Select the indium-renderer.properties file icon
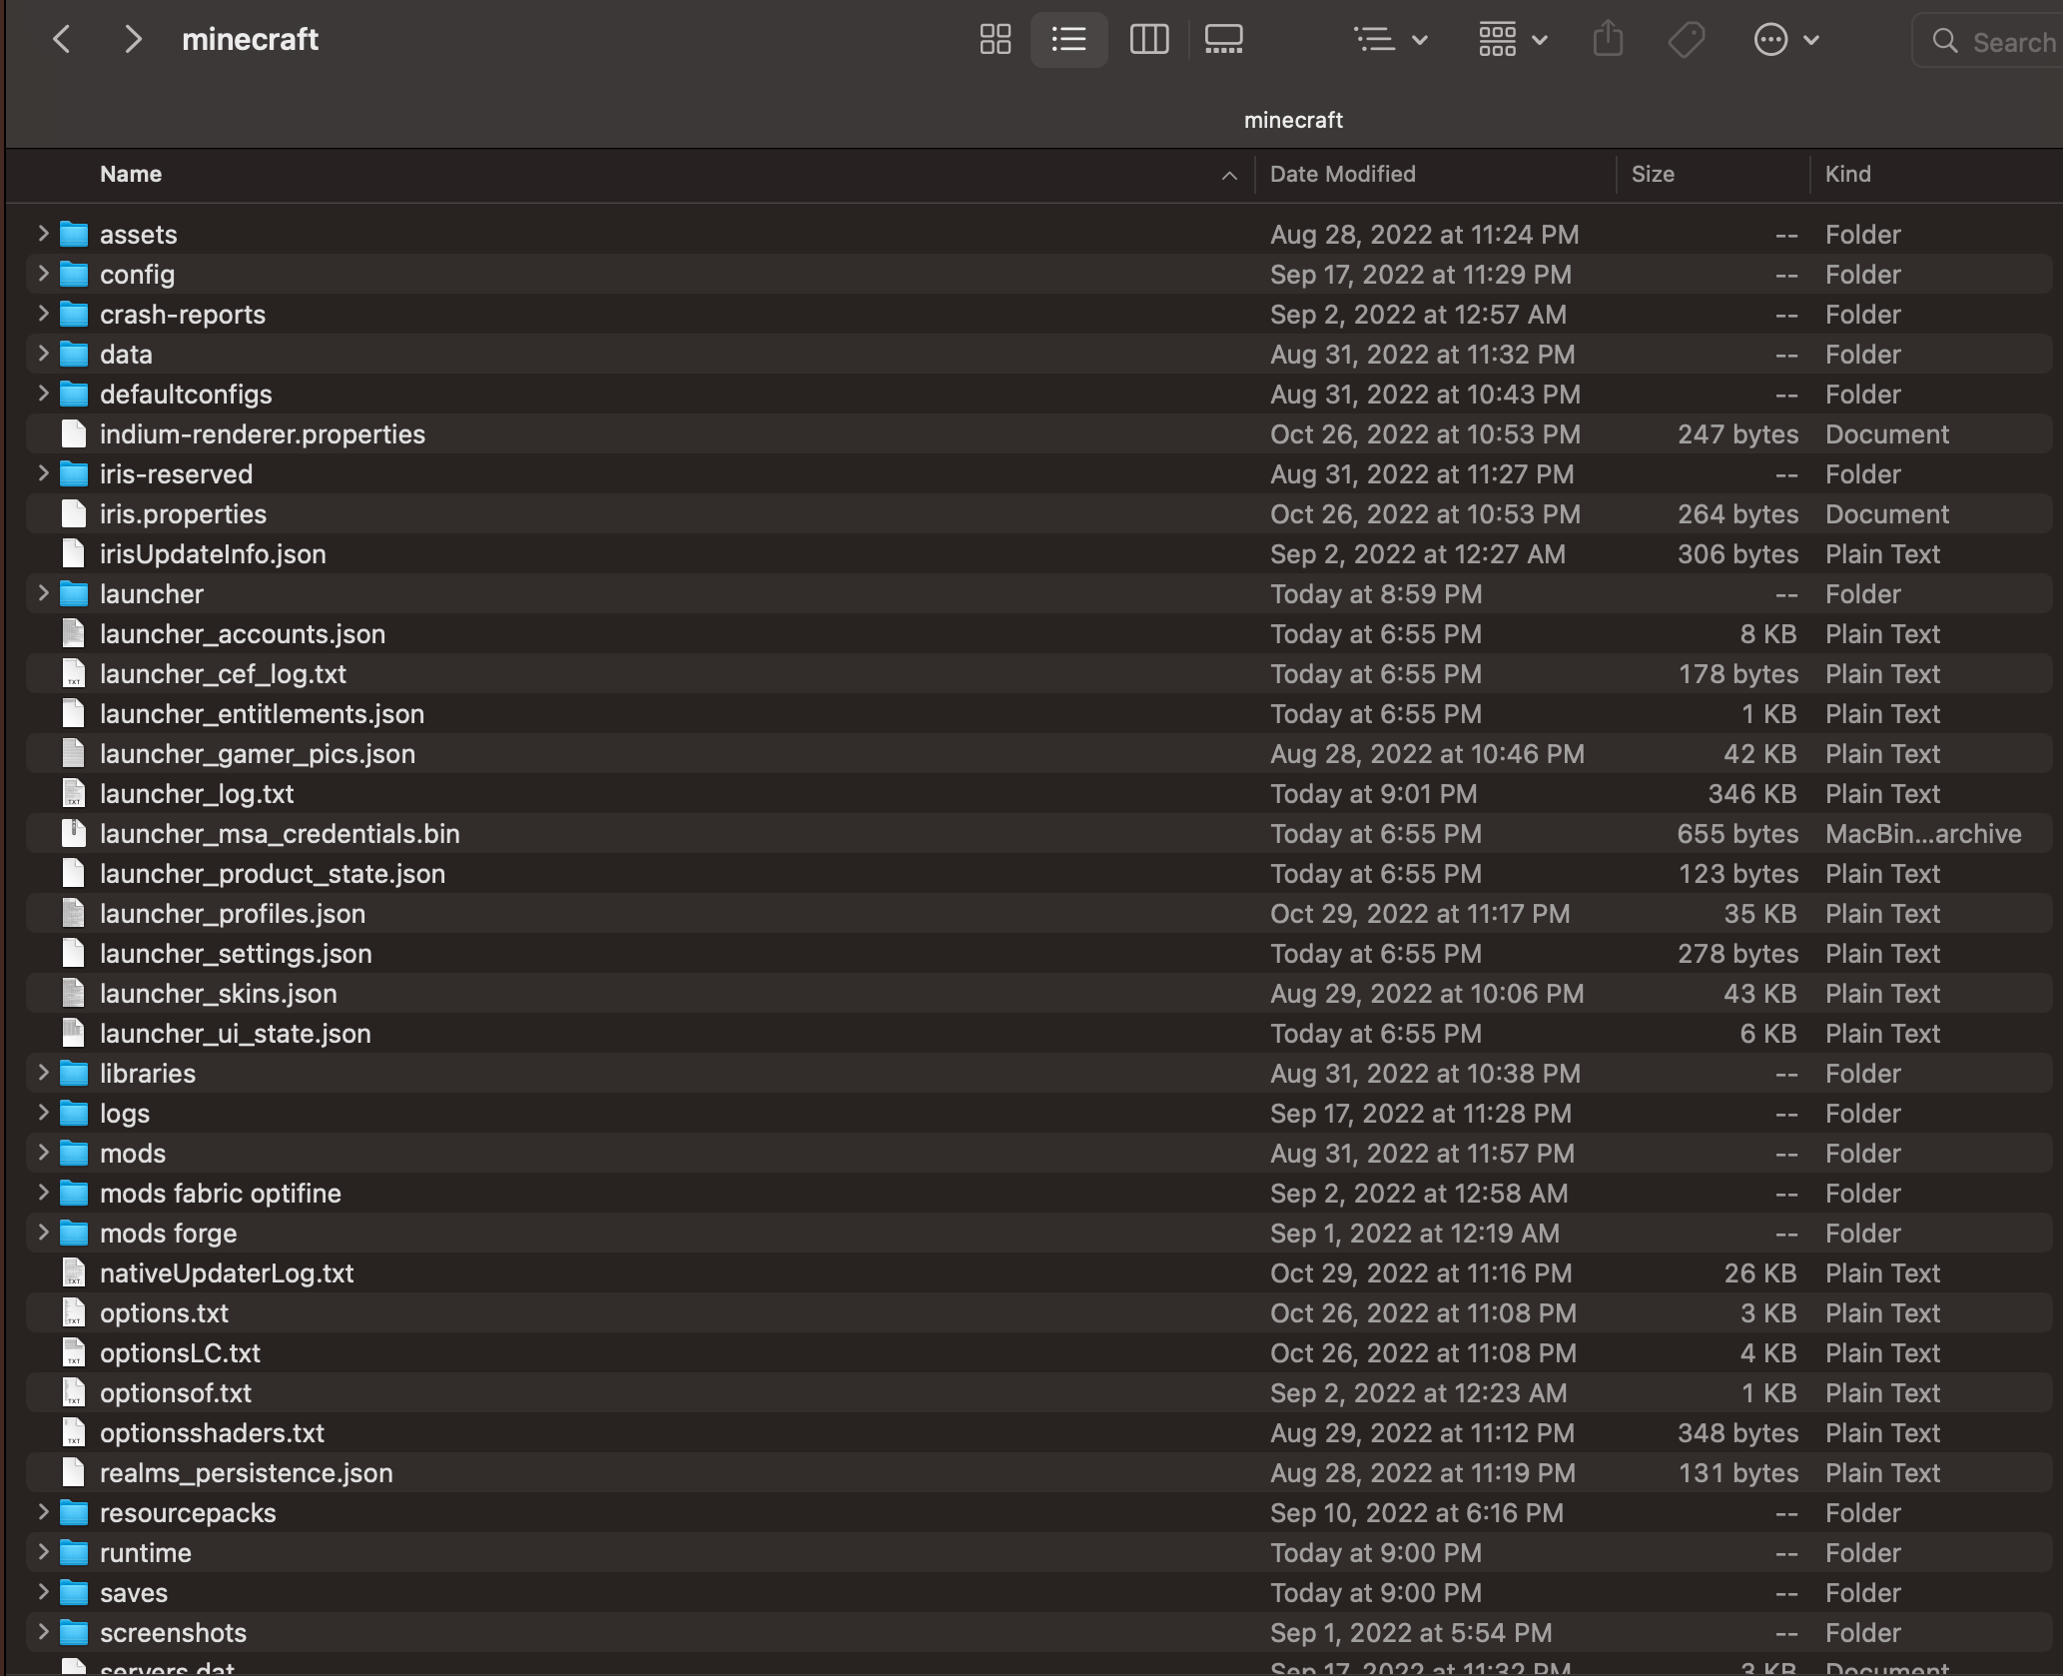This screenshot has width=2063, height=1676. (74, 434)
